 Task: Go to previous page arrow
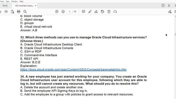[57, 12]
